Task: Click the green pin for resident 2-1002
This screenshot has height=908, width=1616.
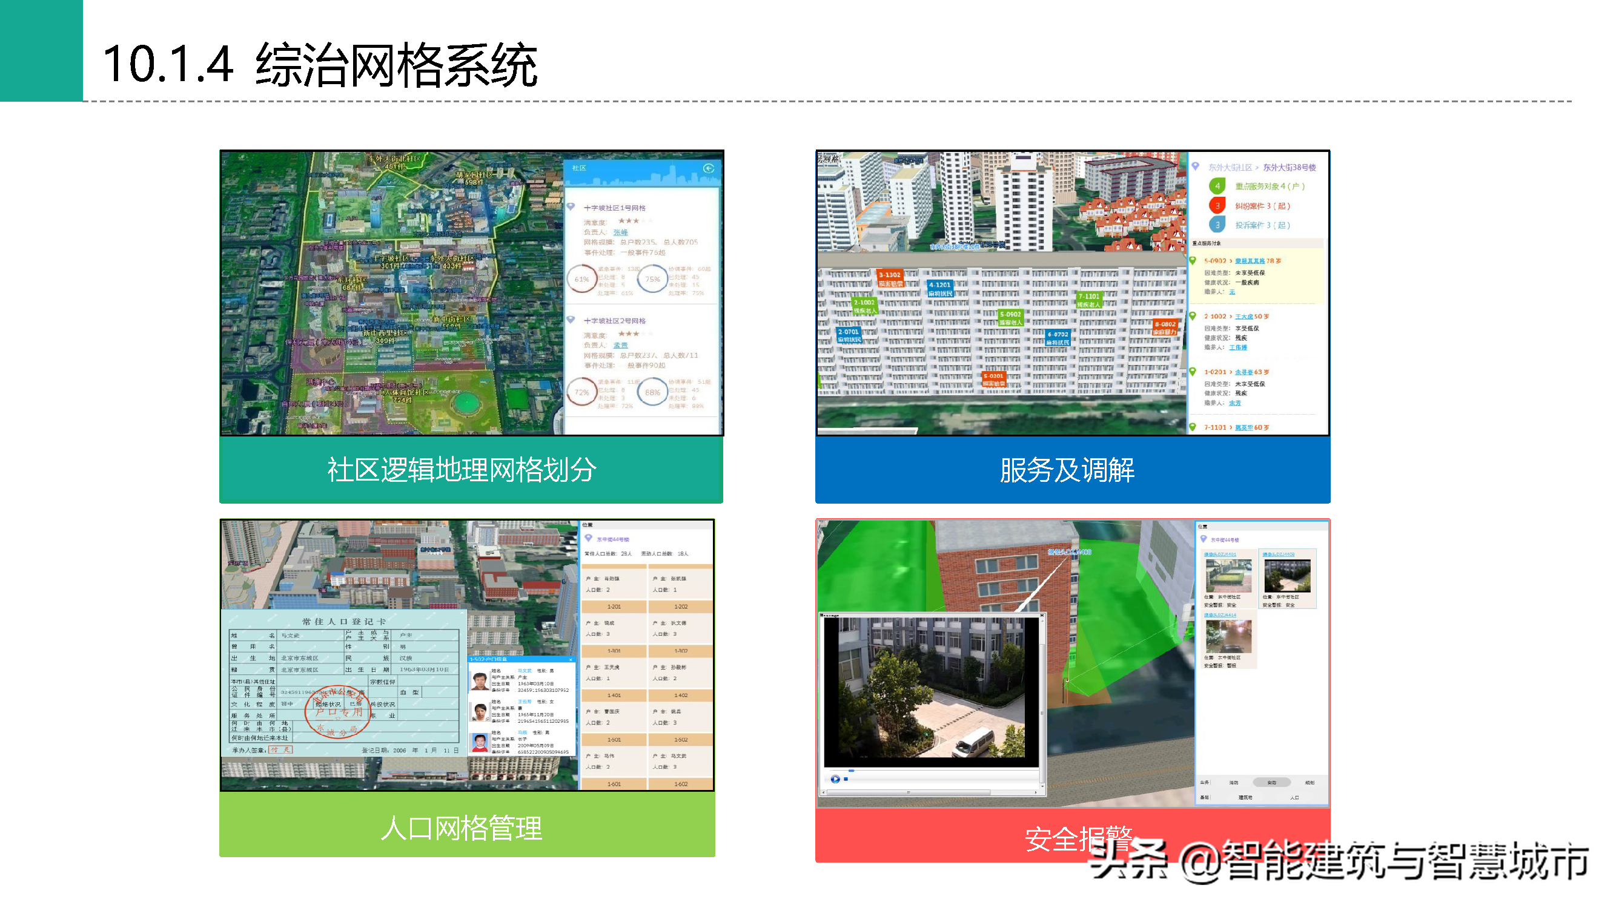Action: tap(1193, 316)
